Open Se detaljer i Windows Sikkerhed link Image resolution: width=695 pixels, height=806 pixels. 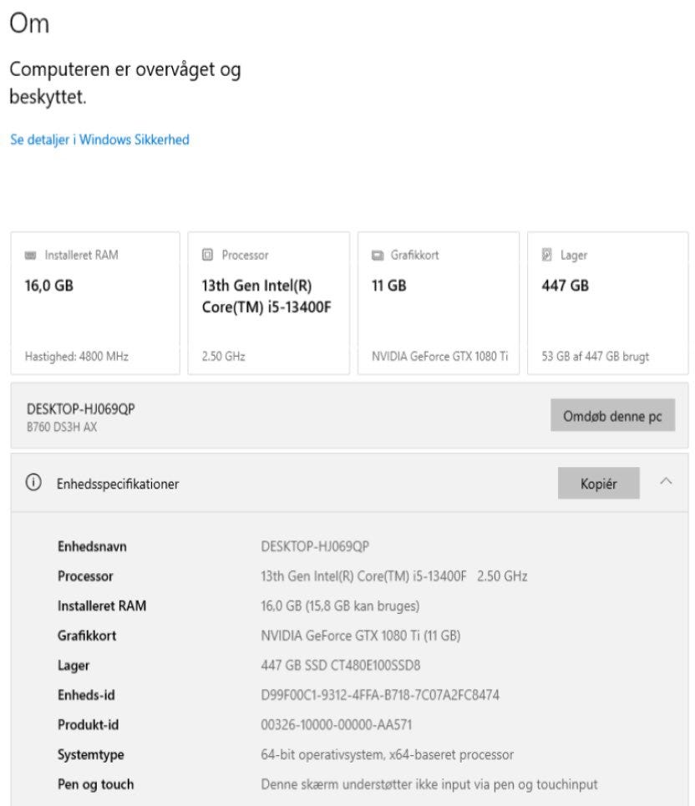pos(99,139)
